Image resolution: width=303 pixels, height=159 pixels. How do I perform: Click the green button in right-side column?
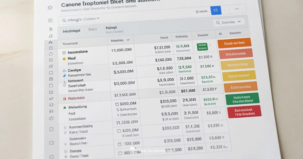coord(242,99)
